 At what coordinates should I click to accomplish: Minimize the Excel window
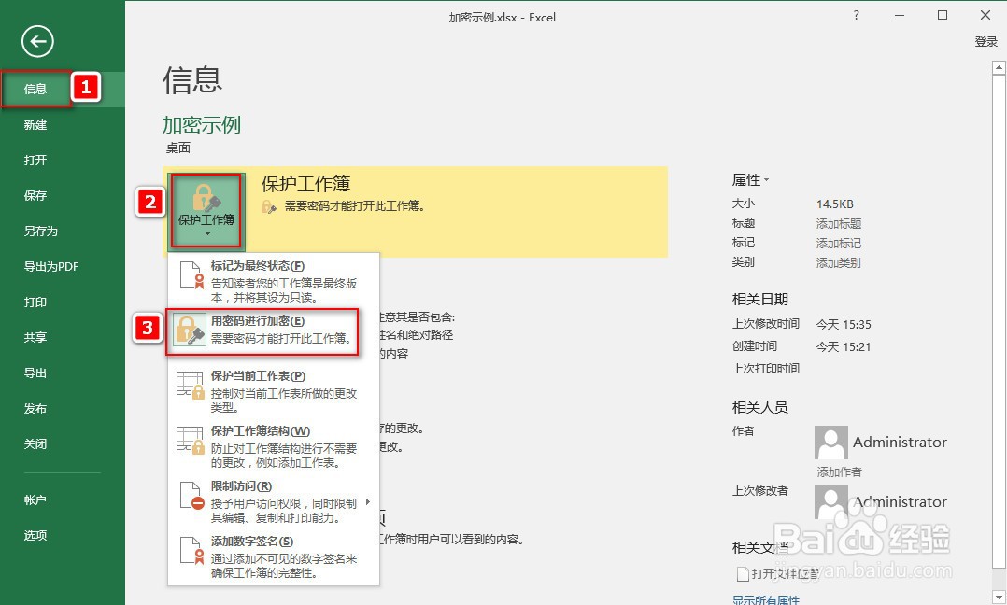coord(899,15)
